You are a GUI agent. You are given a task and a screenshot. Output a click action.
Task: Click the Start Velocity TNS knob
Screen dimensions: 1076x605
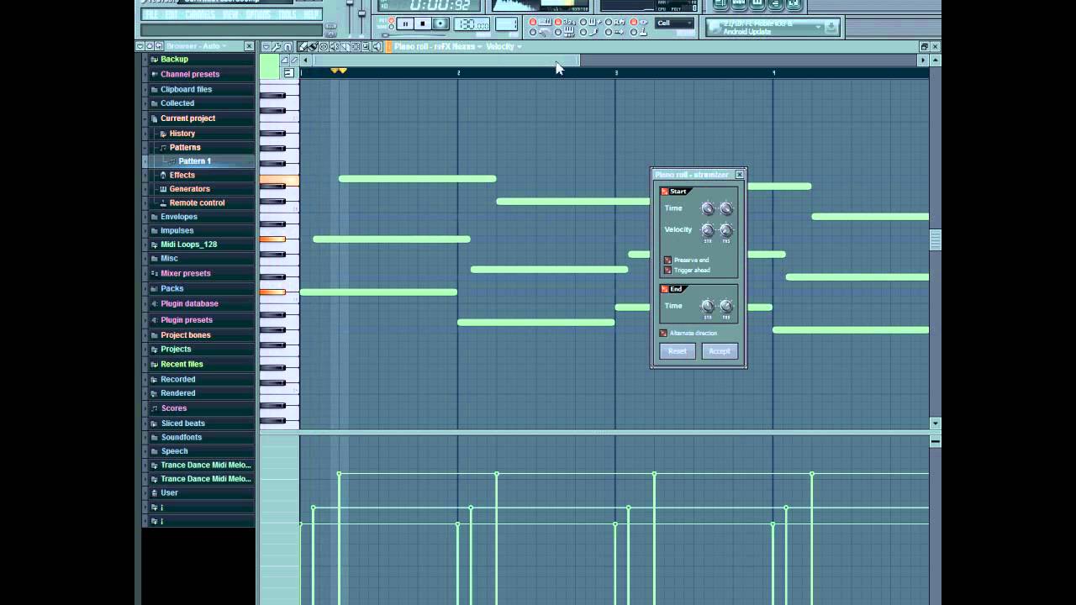point(726,229)
